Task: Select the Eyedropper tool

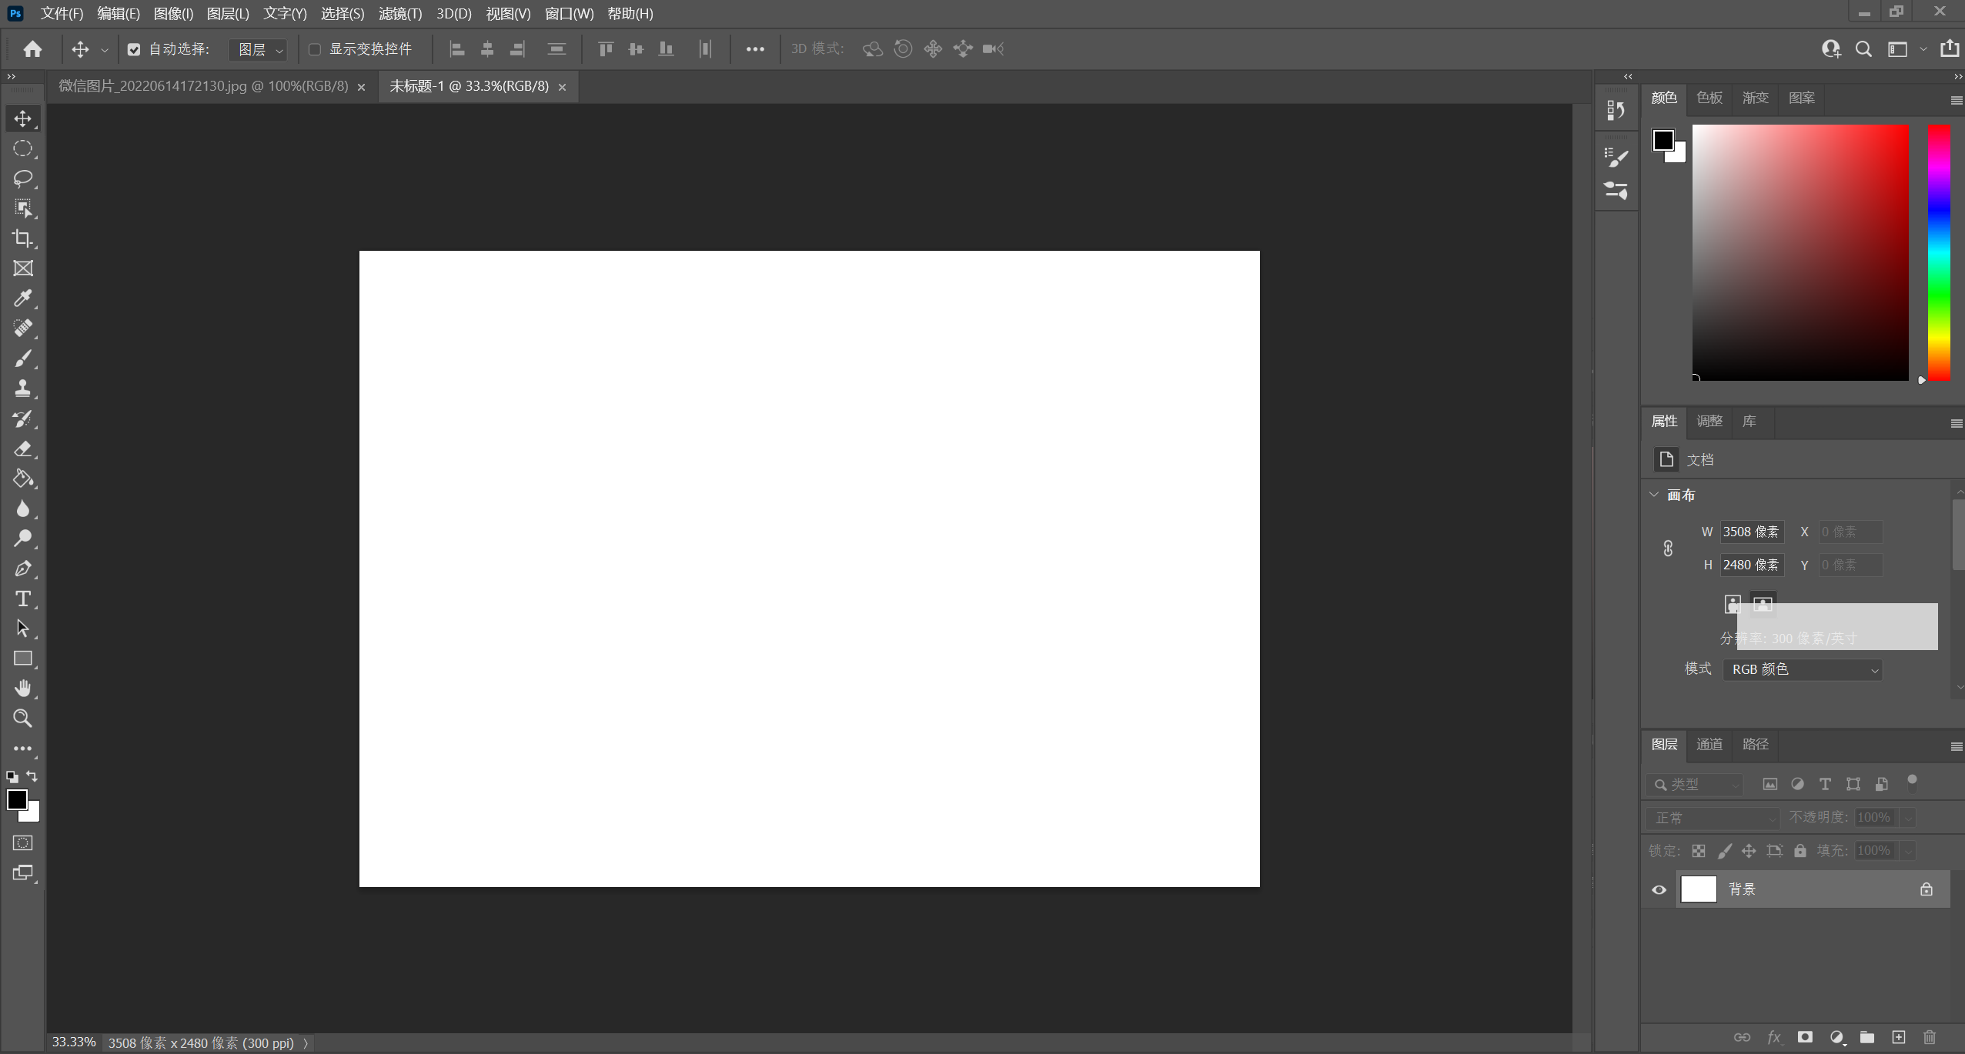Action: [x=22, y=299]
